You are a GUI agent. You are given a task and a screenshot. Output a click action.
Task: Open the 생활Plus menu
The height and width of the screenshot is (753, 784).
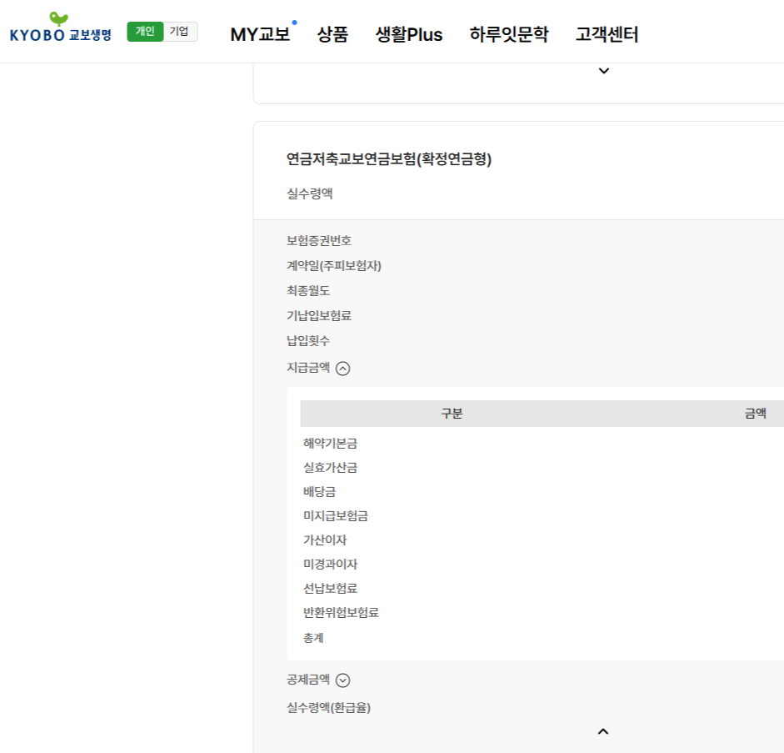(x=409, y=34)
